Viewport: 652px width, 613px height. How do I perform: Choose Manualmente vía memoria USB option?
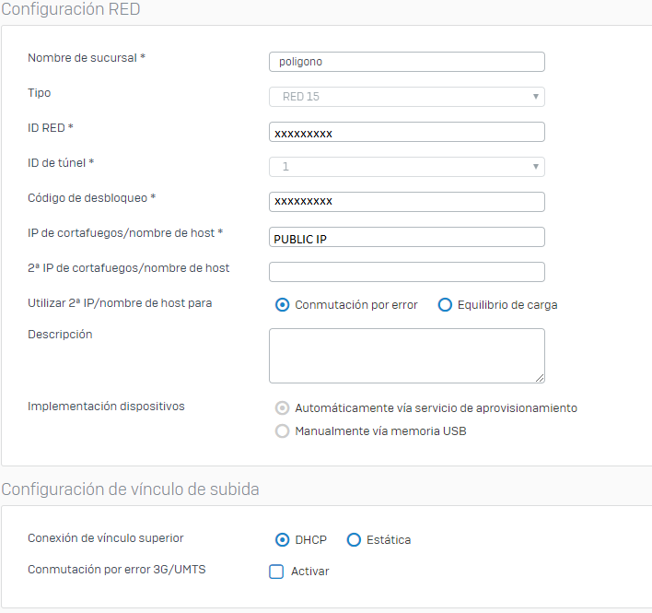pos(283,431)
